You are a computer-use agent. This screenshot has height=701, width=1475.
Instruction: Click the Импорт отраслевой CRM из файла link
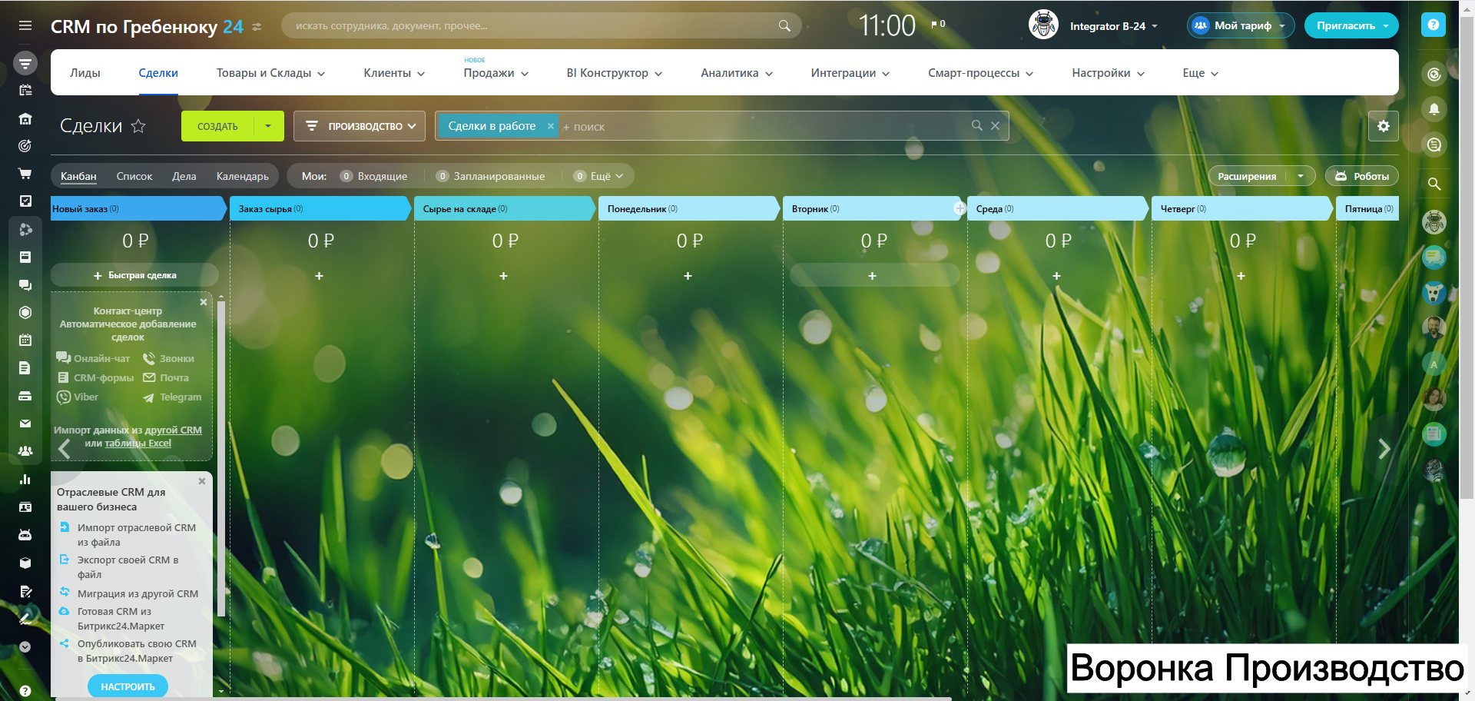point(137,535)
